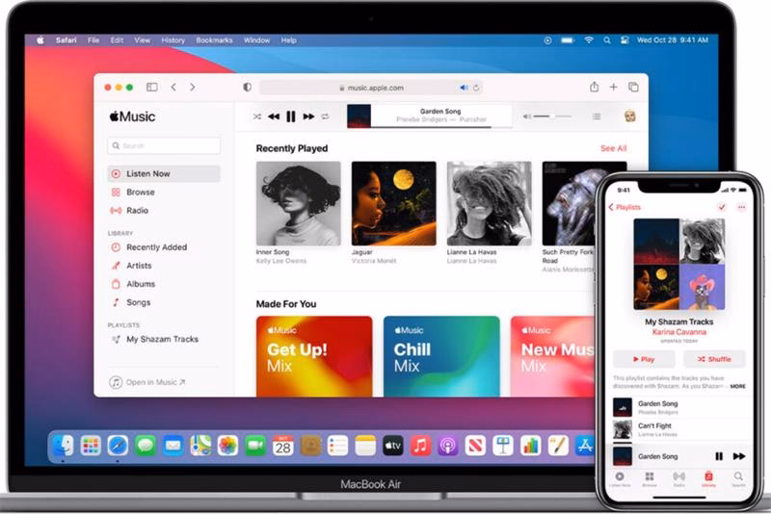Screen dimensions: 771x514
Task: Toggle repeat in the web player
Action: pyautogui.click(x=325, y=116)
